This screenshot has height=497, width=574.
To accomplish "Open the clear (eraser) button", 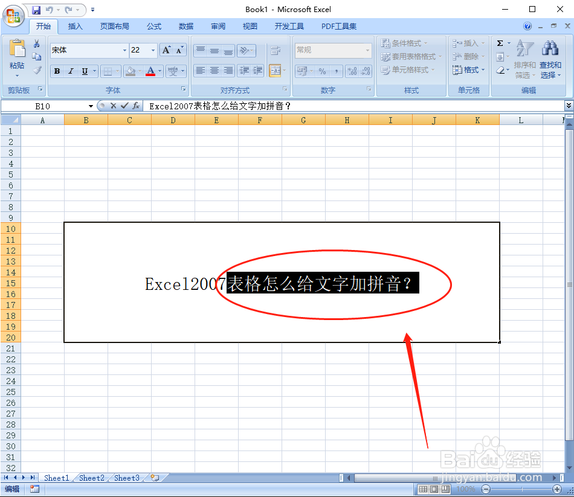I will pyautogui.click(x=501, y=70).
